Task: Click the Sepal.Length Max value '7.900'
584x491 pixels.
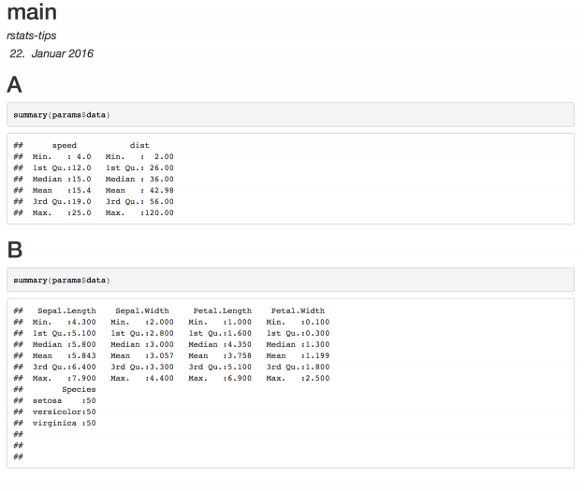Action: [84, 378]
